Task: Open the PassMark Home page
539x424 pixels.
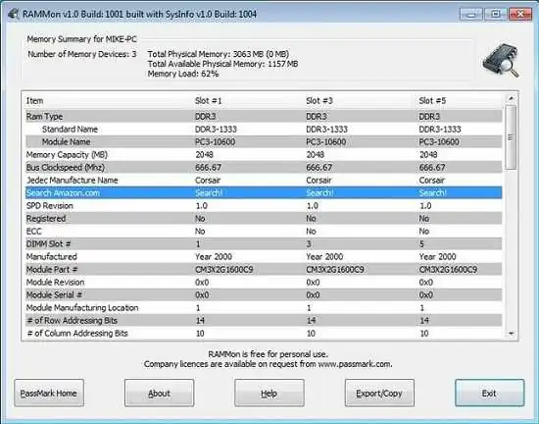Action: pyautogui.click(x=49, y=393)
